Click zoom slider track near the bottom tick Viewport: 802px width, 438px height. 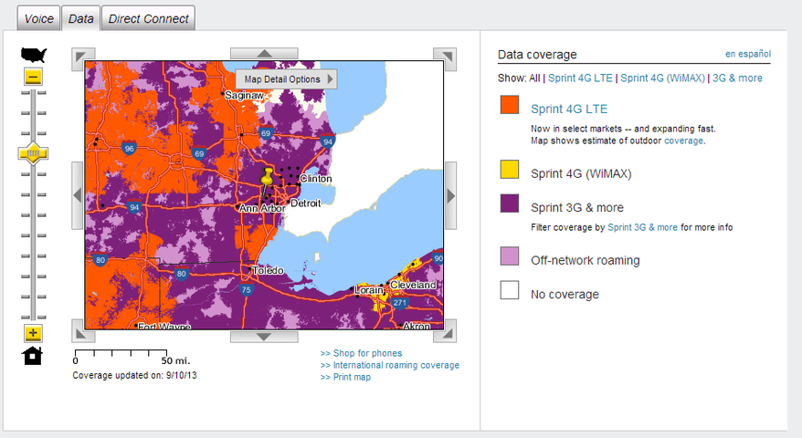[x=33, y=317]
